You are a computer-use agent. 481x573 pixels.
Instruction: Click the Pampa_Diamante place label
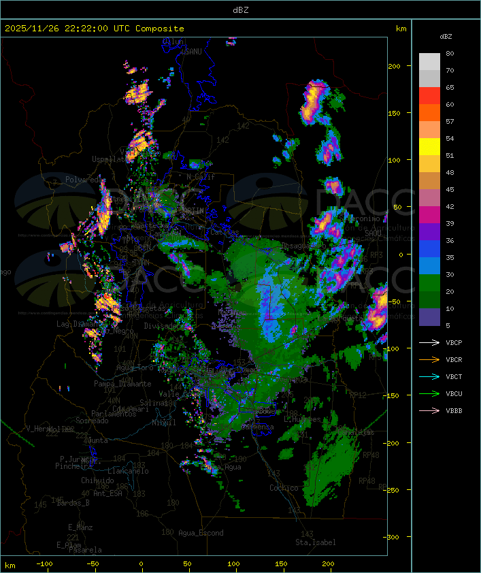coord(122,384)
